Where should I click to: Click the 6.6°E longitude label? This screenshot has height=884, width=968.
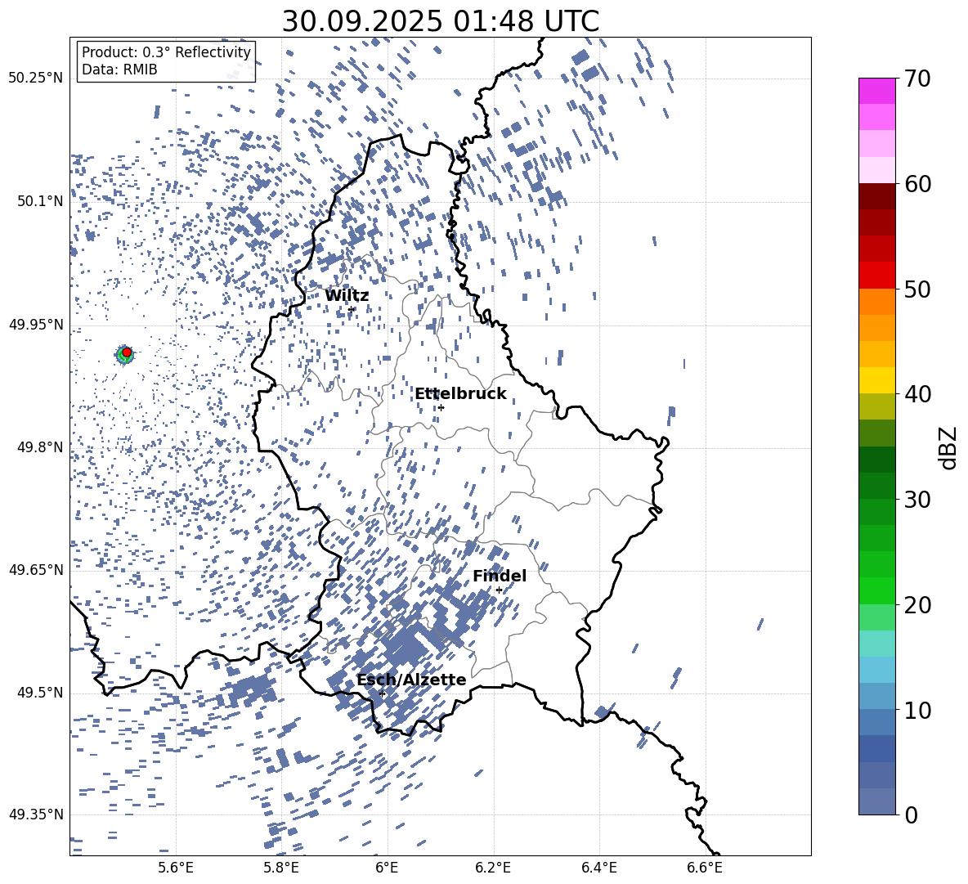pyautogui.click(x=705, y=868)
